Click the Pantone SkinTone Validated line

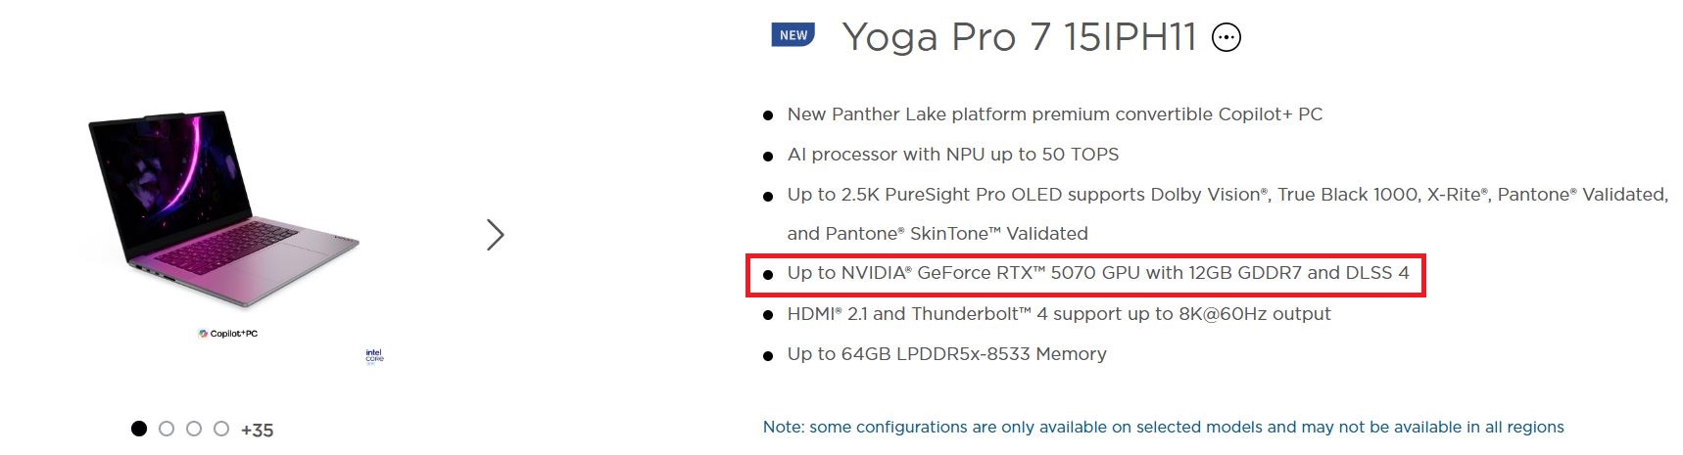tap(937, 234)
